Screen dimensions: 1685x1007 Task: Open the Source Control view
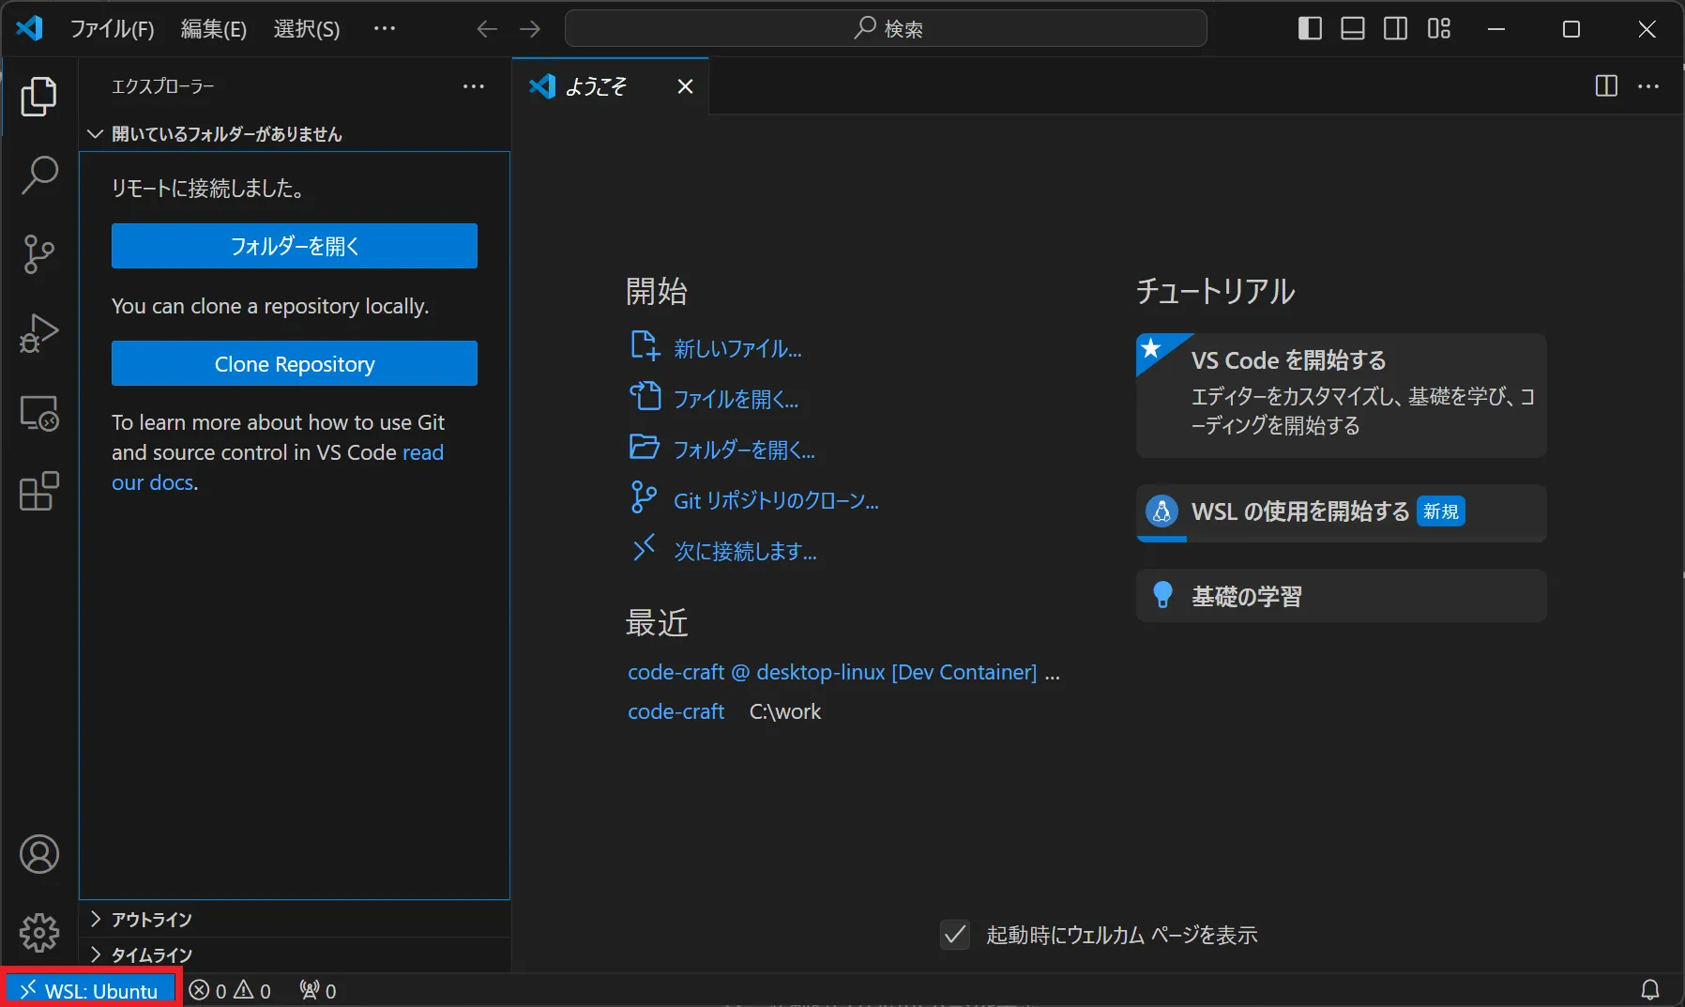[x=38, y=254]
